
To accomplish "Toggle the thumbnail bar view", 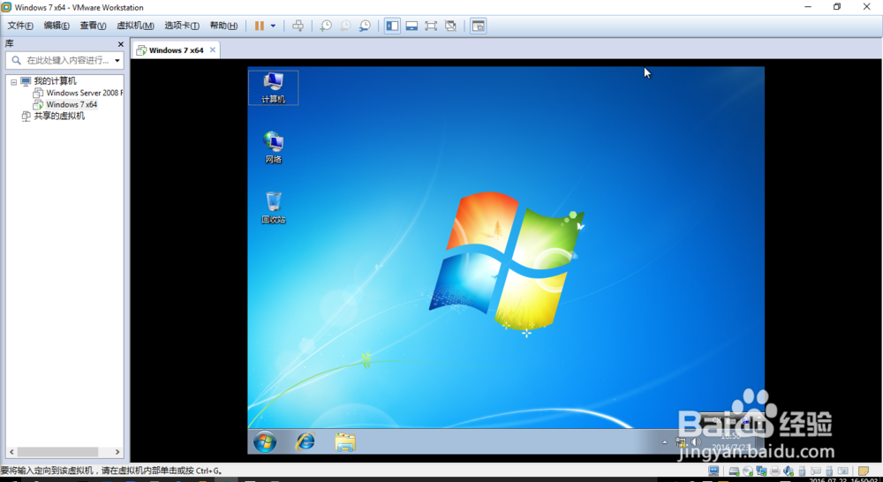I will pyautogui.click(x=411, y=26).
